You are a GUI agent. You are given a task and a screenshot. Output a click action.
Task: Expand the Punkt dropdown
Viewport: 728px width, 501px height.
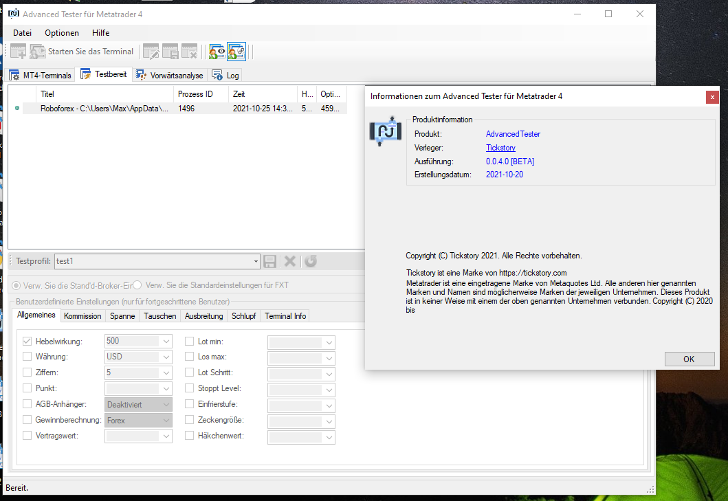pos(166,388)
